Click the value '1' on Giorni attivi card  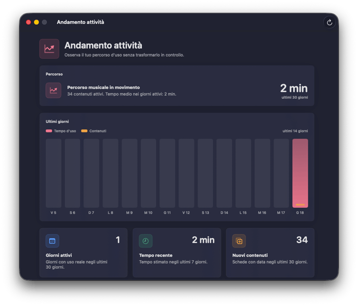coord(118,240)
